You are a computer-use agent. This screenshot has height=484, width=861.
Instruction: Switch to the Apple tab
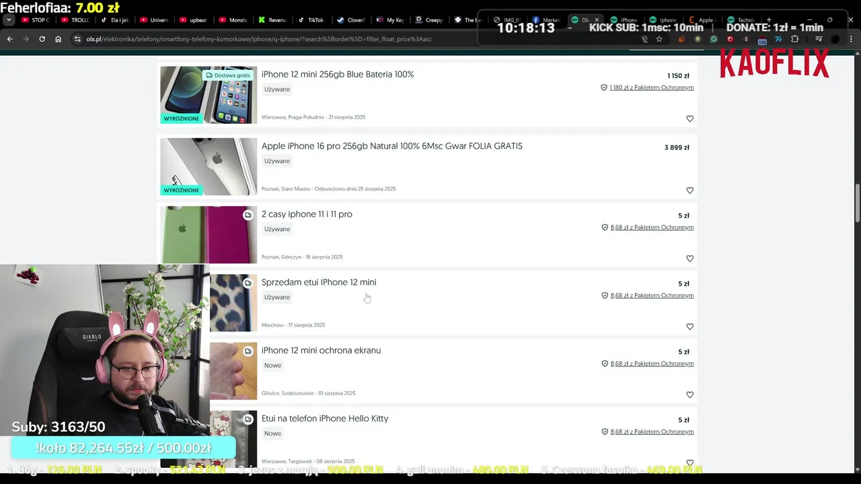(702, 20)
